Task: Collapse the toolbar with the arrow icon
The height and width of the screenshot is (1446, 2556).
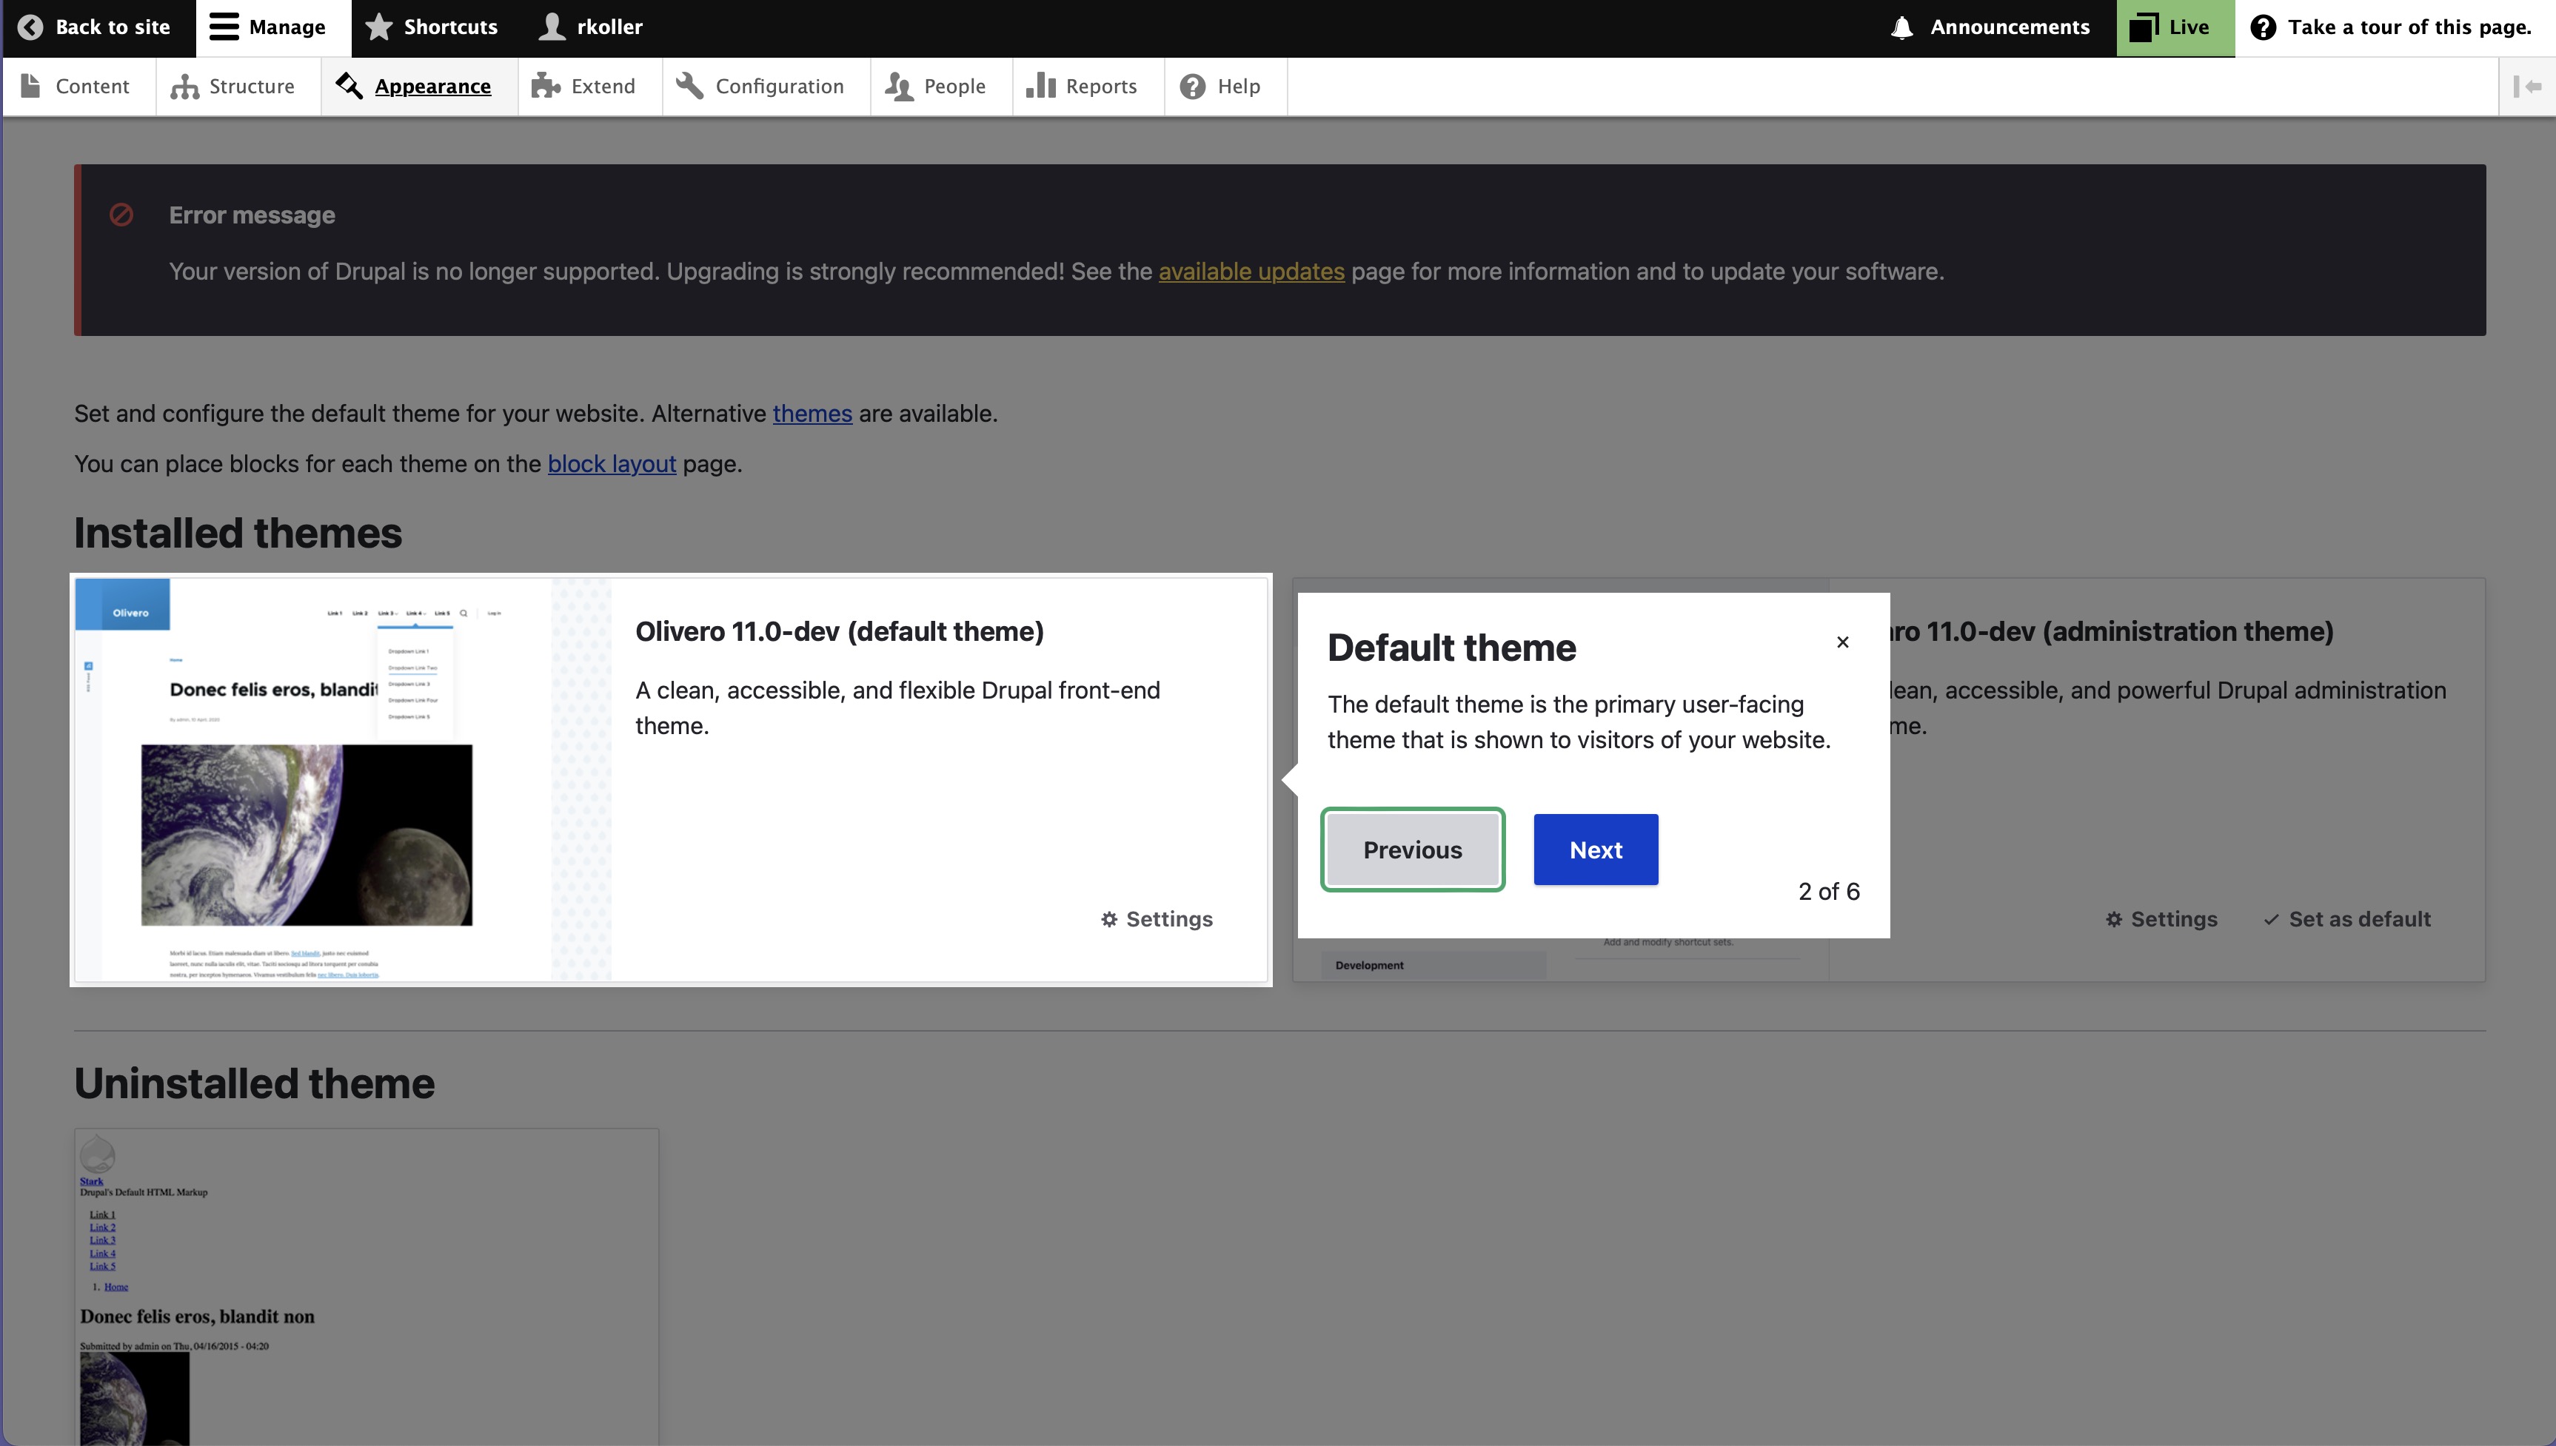Action: pyautogui.click(x=2528, y=87)
